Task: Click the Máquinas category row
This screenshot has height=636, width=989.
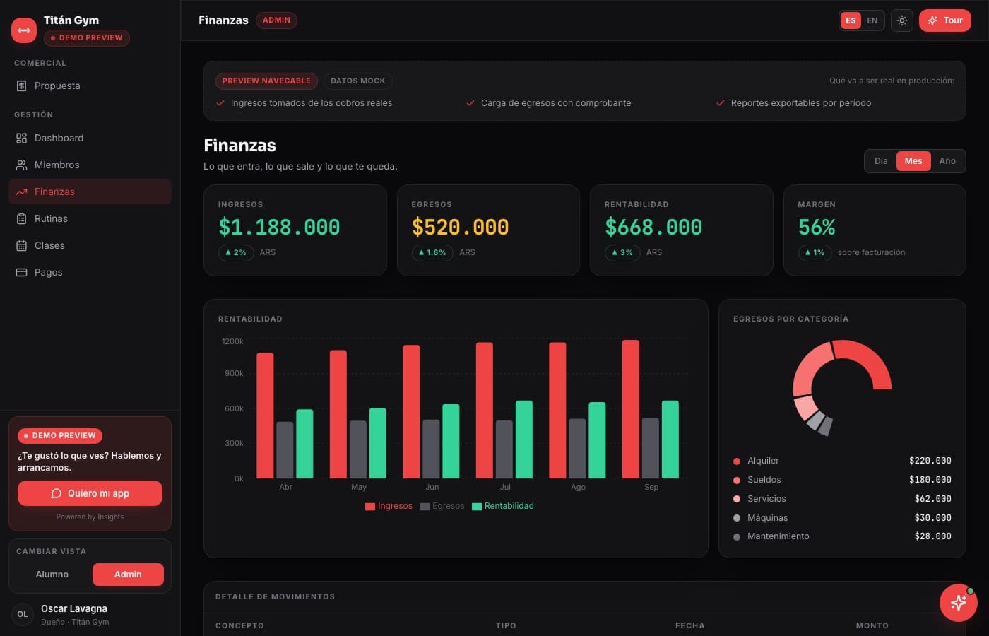Action: [842, 518]
